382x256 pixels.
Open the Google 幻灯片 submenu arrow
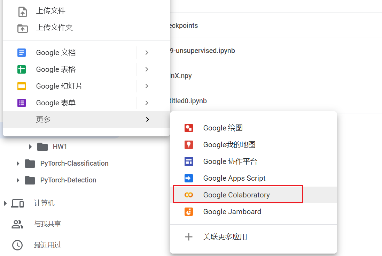(147, 86)
